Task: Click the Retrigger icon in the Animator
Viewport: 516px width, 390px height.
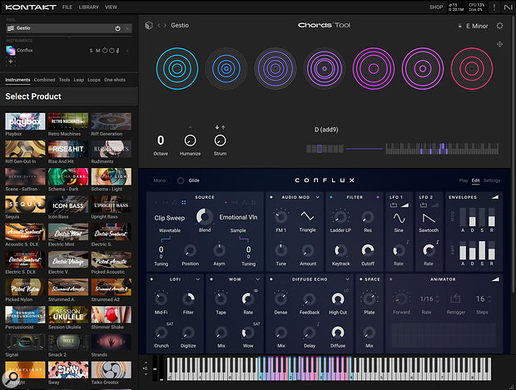Action: click(x=455, y=298)
